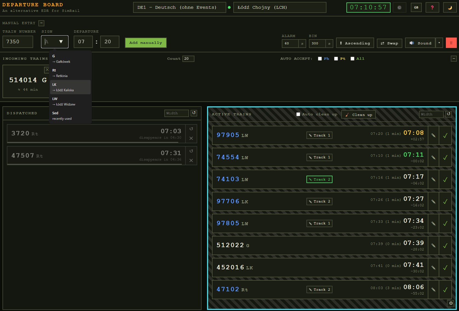The image size is (459, 311).
Task: Reset Active Trains panel width
Action: tap(449, 114)
